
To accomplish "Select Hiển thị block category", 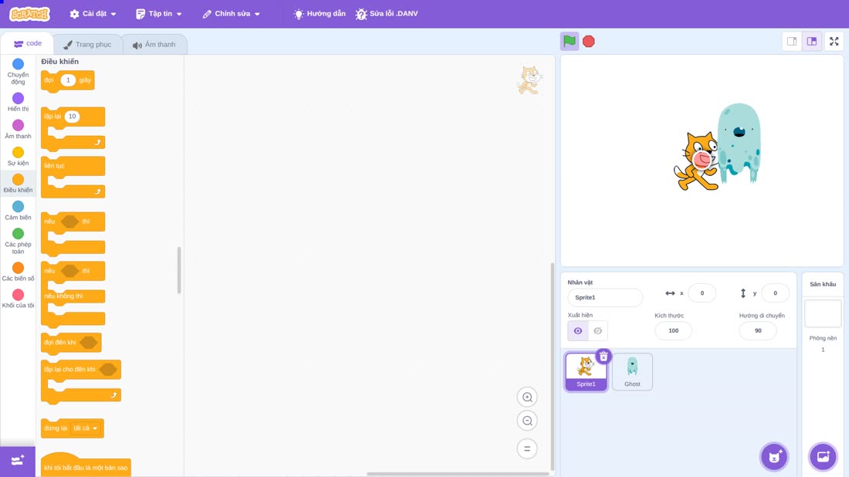I will [x=18, y=102].
